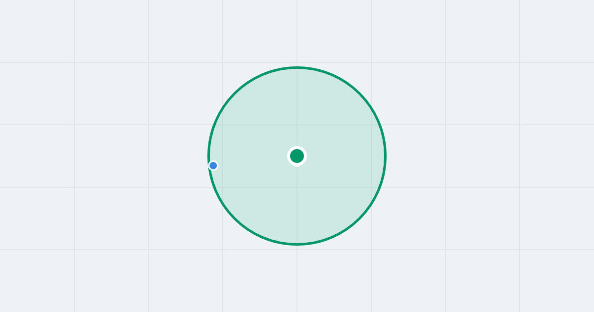Viewport: 594px width, 312px height.
Task: Click the empty map background above the circle
Action: [297, 32]
